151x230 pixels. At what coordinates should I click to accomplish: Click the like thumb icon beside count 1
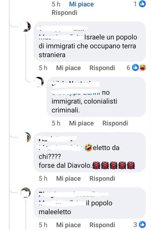[142, 4]
